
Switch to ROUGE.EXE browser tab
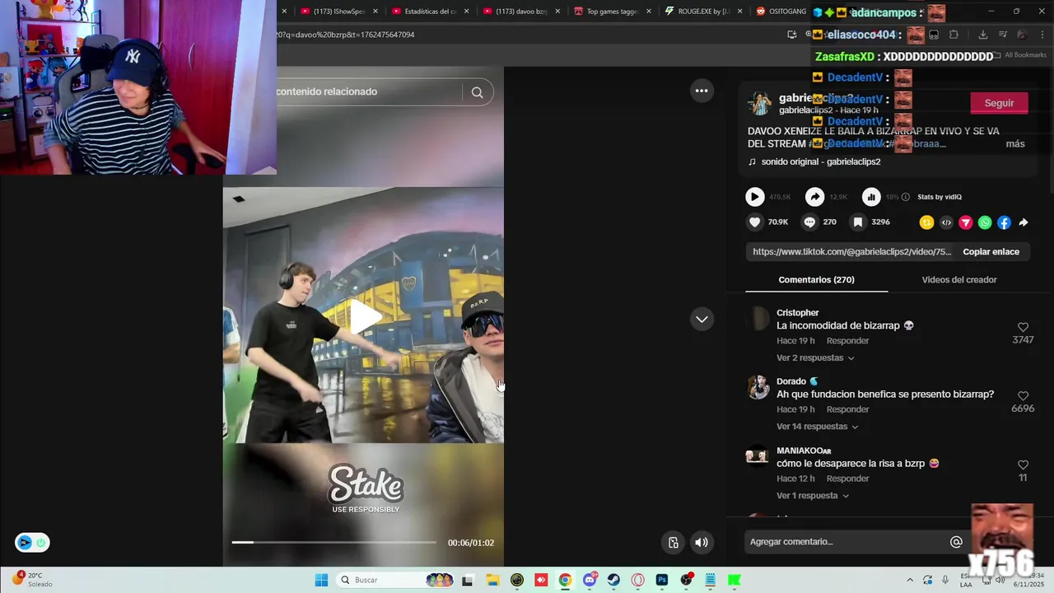click(702, 12)
